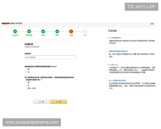Viewport: 161px width, 129px height.
Task: Select 是 for the UPC question
Action: (x=26, y=69)
